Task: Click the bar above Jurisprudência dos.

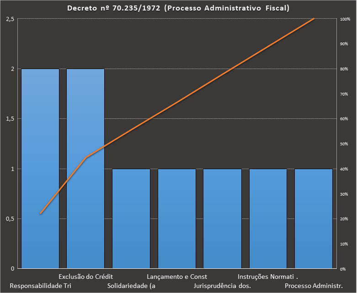Action: click(x=222, y=219)
